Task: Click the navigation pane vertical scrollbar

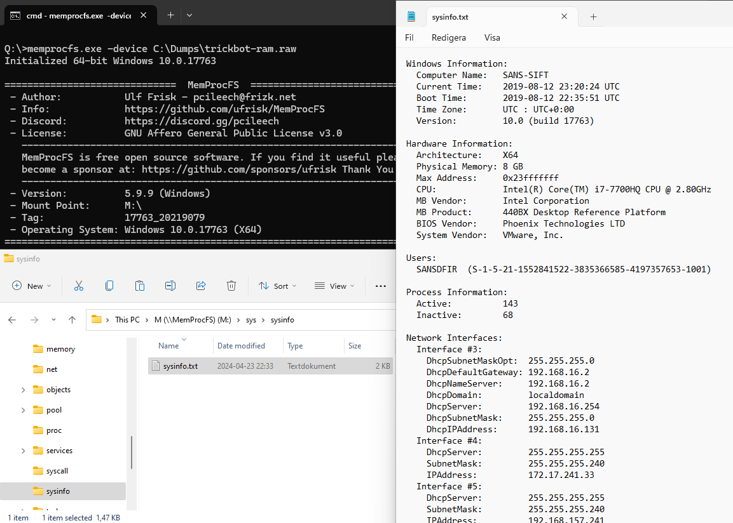Action: (132, 453)
